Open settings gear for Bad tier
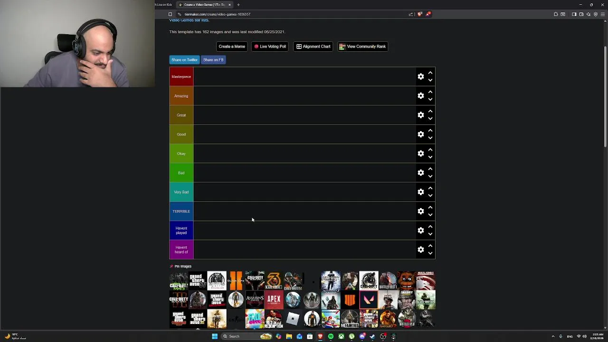The height and width of the screenshot is (342, 608). 420,173
